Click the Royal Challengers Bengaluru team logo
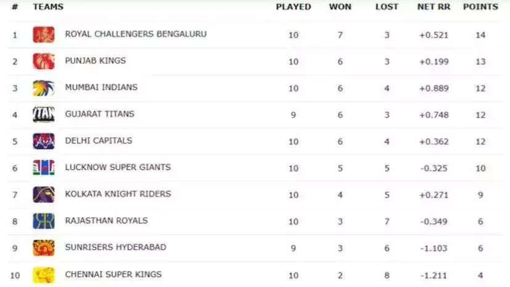Viewport: 510px width, 287px height. (44, 34)
